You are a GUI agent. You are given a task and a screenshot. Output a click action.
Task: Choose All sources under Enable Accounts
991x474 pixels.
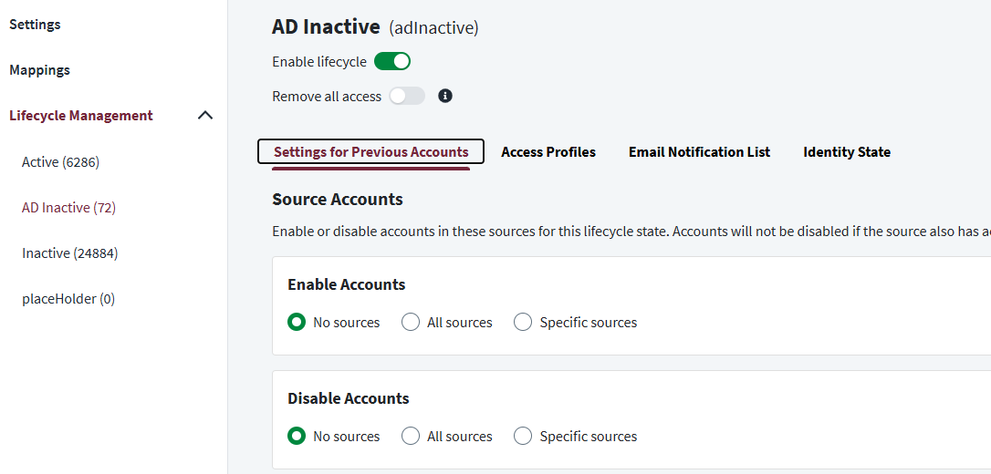411,322
